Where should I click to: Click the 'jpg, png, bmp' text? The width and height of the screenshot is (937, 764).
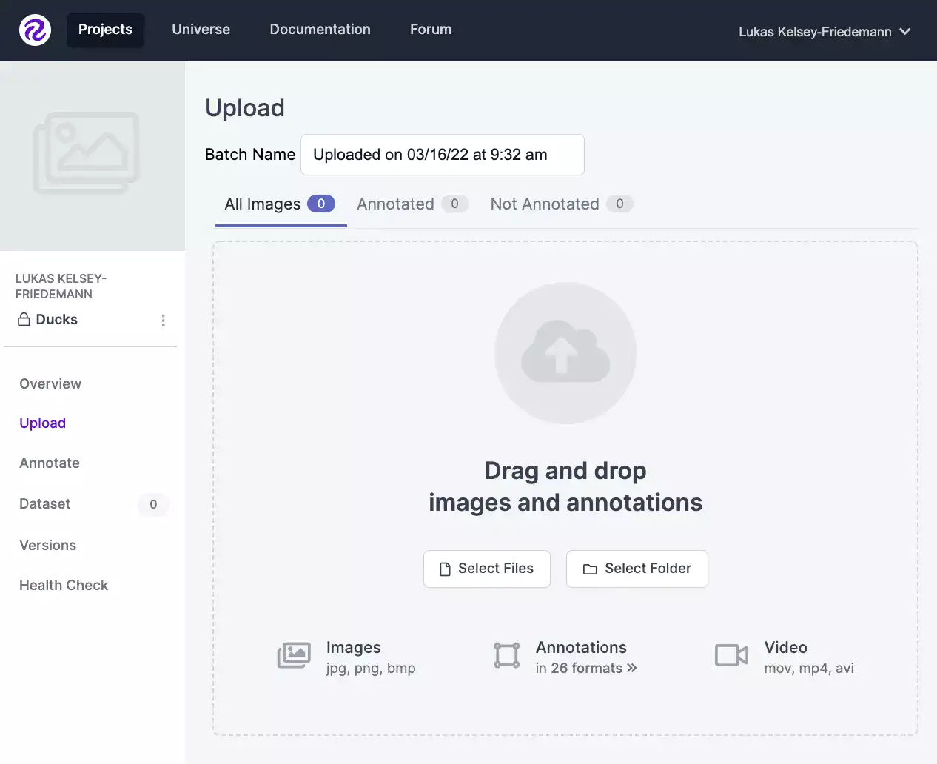point(371,668)
